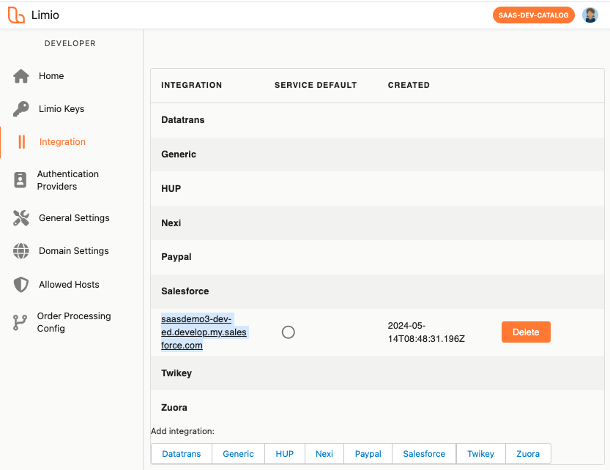Click the CREATED column header

tap(409, 85)
